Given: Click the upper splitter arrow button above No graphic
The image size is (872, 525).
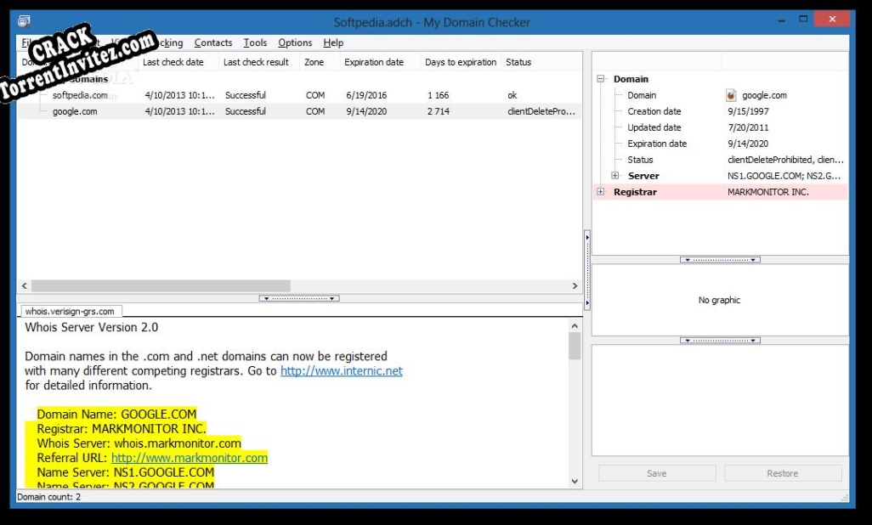Looking at the screenshot, I should click(719, 260).
